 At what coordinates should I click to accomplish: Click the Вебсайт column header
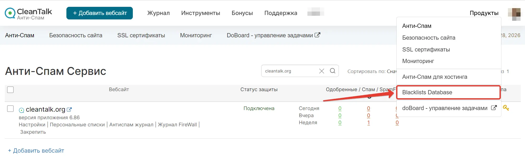pyautogui.click(x=119, y=90)
